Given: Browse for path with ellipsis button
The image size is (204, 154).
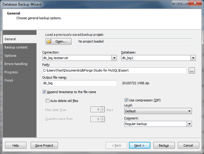Looking at the screenshot, I should 192,71.
